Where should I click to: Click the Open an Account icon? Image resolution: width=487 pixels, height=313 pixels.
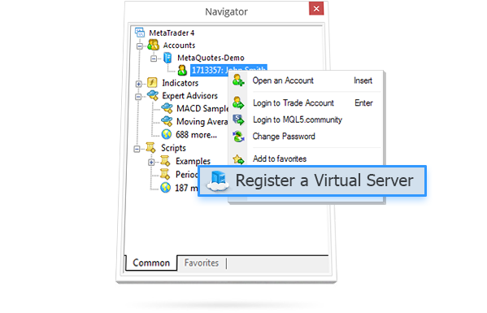tap(238, 80)
